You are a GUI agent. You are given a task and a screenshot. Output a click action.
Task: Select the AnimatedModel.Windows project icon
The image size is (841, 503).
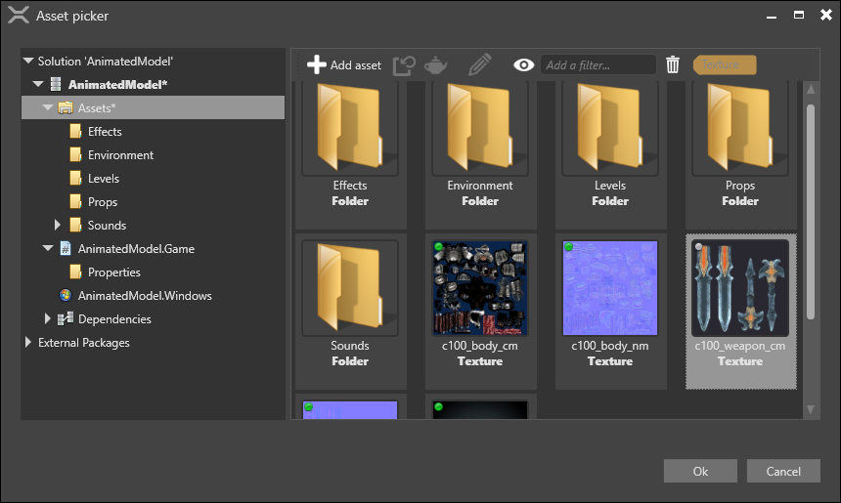pos(66,296)
